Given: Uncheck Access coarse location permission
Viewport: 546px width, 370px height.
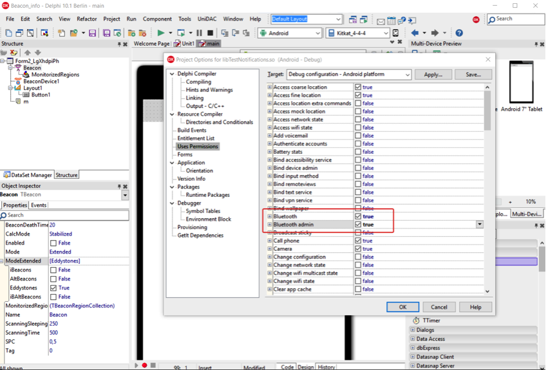Looking at the screenshot, I should tap(358, 87).
